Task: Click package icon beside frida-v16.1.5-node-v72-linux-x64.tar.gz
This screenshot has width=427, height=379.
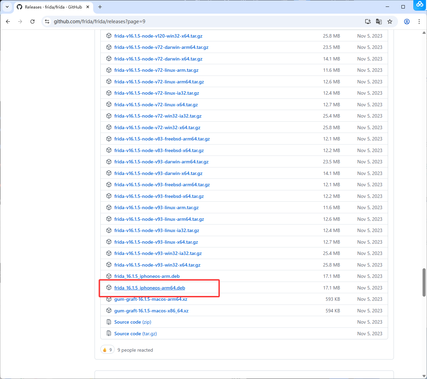Action: coord(109,104)
